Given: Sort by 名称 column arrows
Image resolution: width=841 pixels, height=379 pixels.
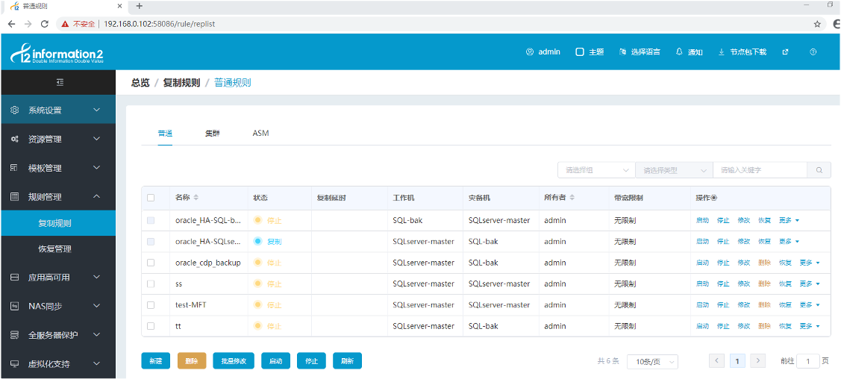Looking at the screenshot, I should click(x=196, y=198).
